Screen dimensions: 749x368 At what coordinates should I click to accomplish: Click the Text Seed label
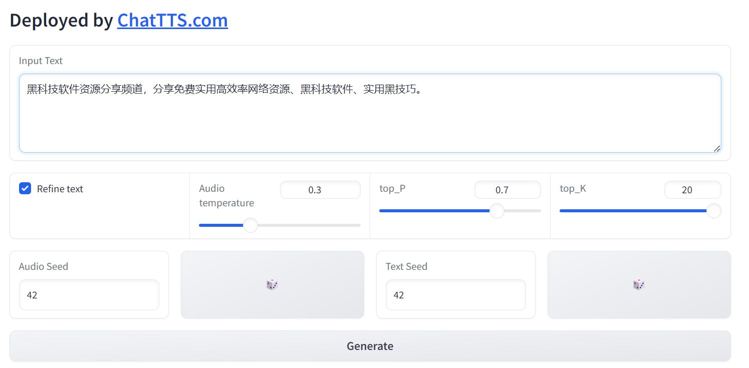click(x=407, y=266)
